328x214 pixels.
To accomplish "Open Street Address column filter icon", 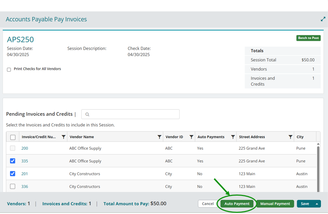I will coord(290,137).
